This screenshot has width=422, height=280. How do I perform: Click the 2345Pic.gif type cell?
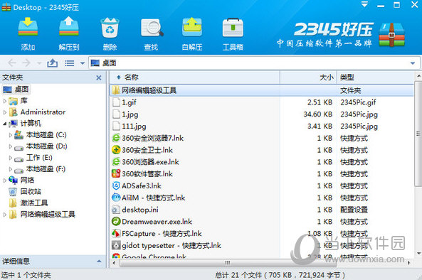(x=358, y=102)
